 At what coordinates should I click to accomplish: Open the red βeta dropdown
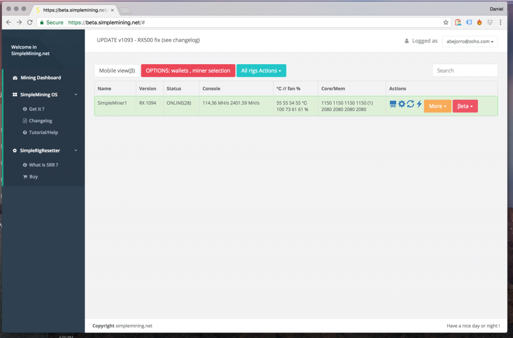pos(465,106)
